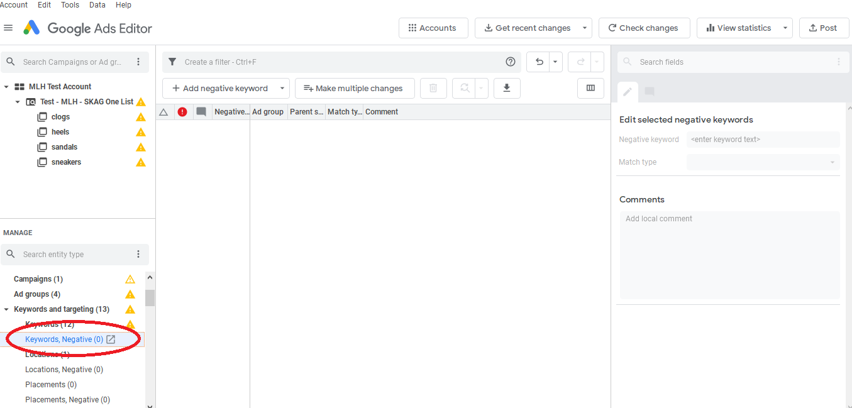Click warning icon beside sandals
This screenshot has height=408, width=852.
[141, 147]
